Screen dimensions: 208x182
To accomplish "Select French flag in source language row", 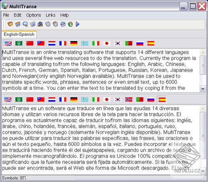I will 63,43.
